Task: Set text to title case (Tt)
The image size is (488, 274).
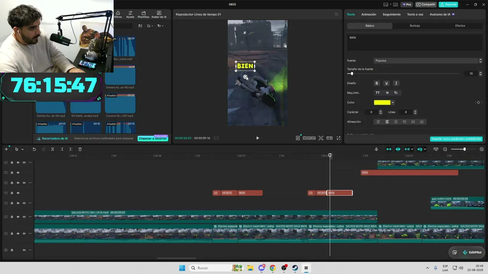Action: click(396, 93)
